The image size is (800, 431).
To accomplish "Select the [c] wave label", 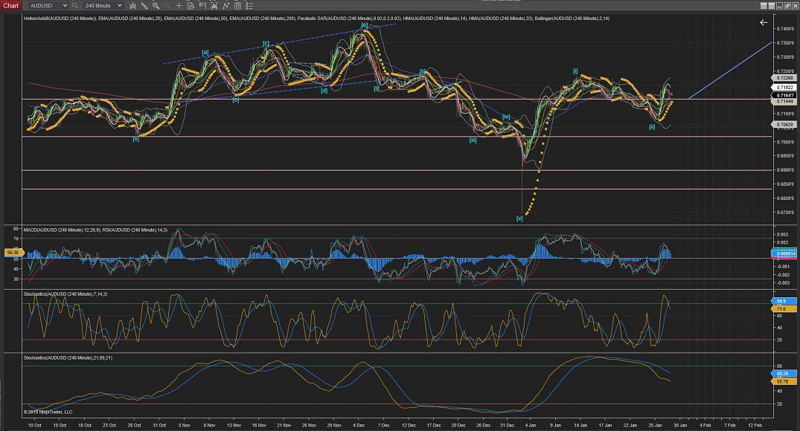I will click(x=266, y=43).
